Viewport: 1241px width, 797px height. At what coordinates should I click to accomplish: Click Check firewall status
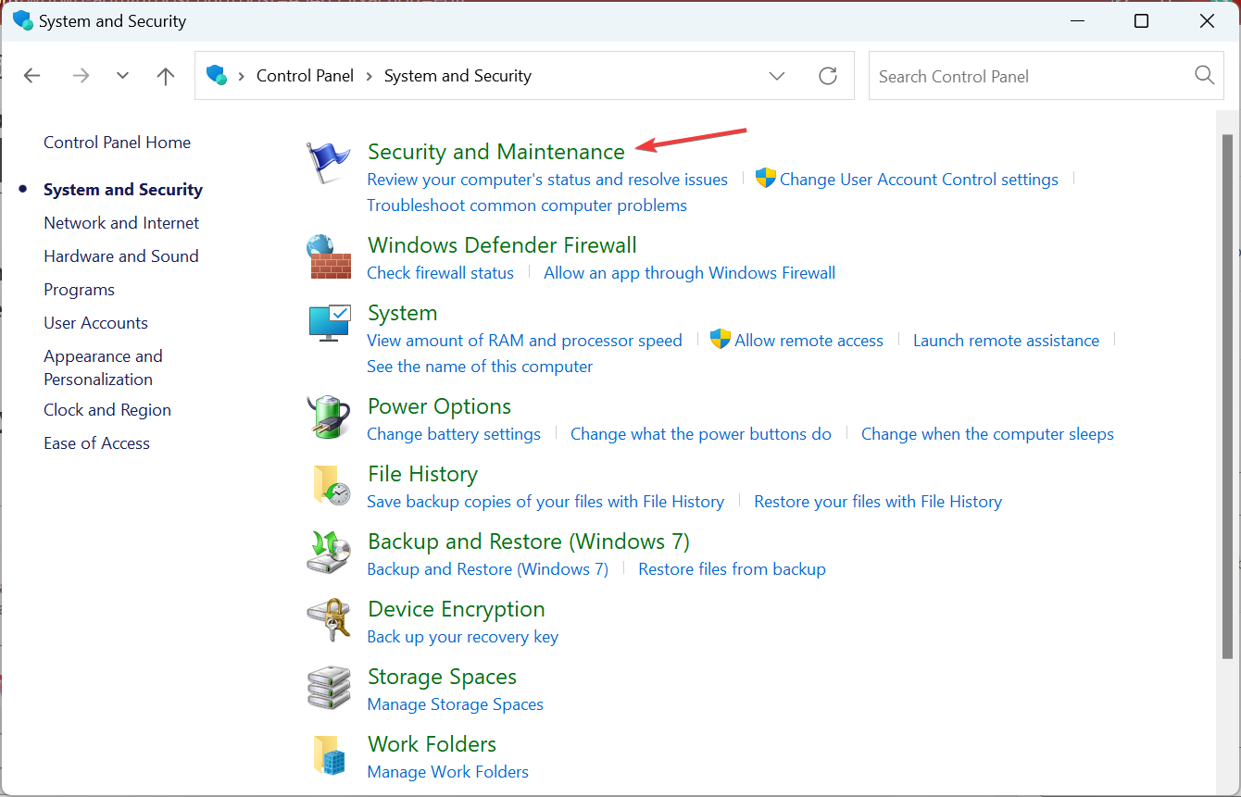pos(440,273)
